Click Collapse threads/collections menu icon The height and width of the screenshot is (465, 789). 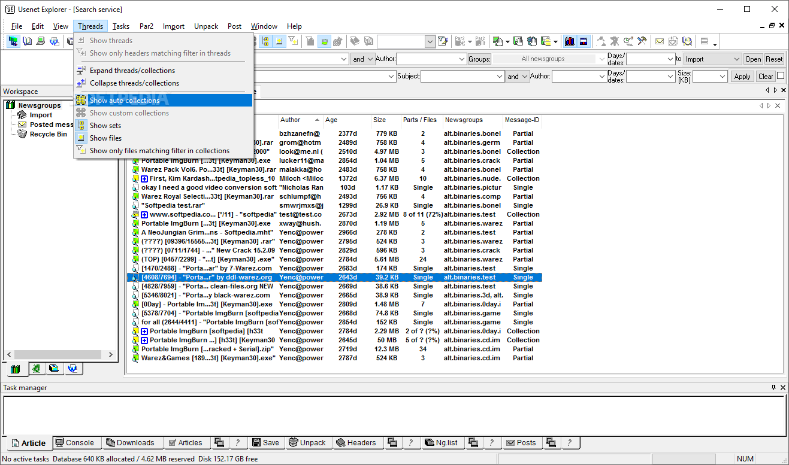[81, 83]
